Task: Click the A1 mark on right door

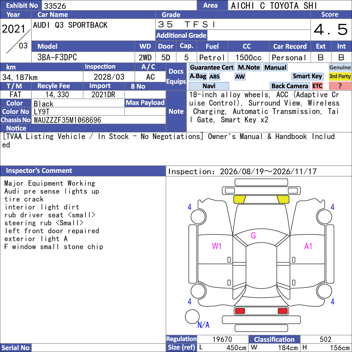Action: coord(308,246)
